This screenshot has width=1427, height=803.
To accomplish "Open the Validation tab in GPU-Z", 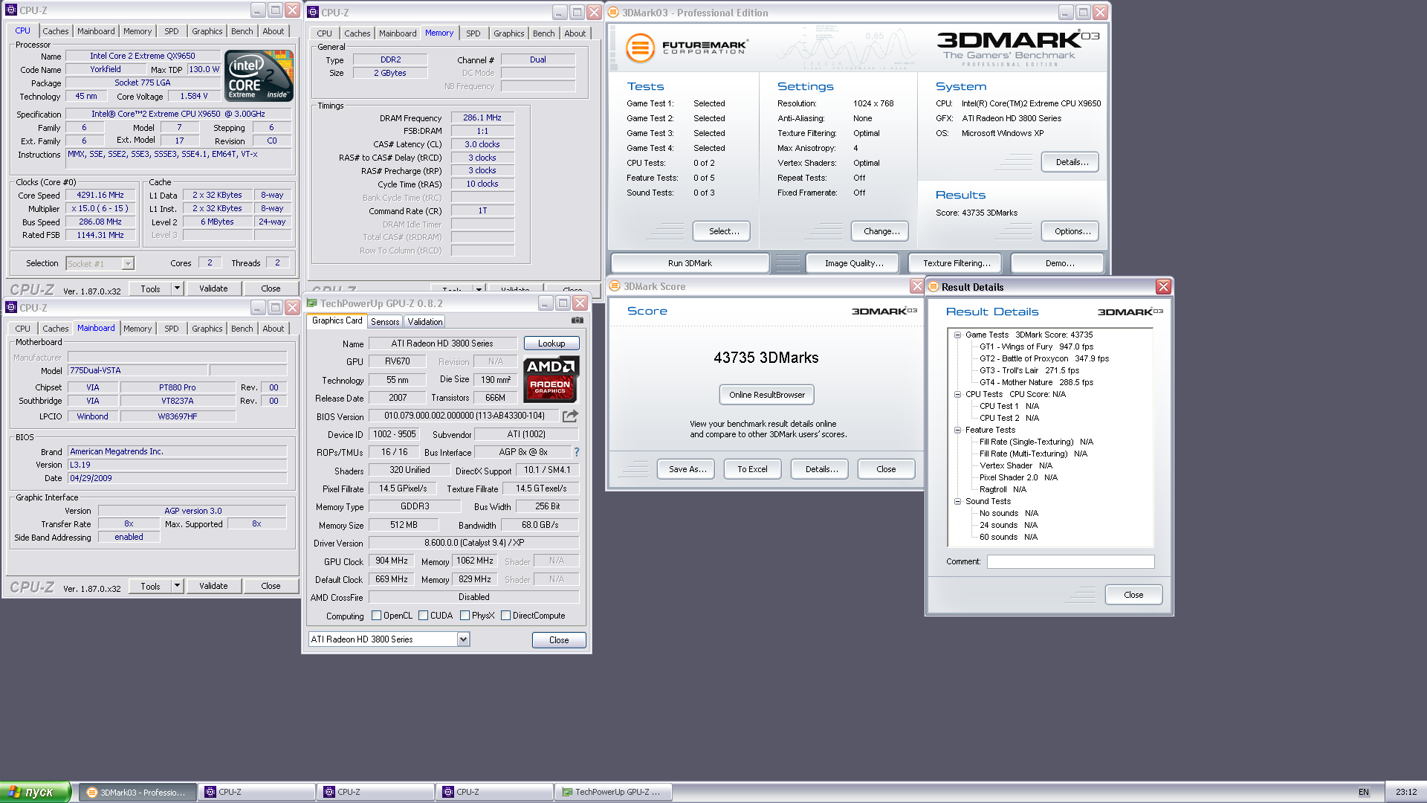I will 424,322.
